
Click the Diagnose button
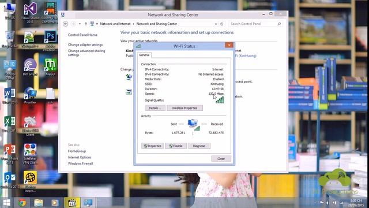(x=199, y=146)
